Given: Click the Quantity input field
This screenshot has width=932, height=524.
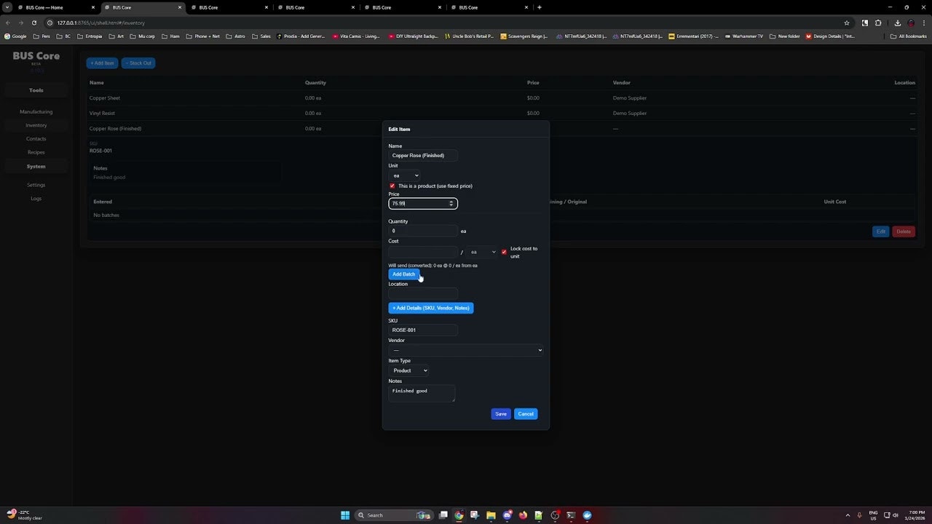Looking at the screenshot, I should pos(423,231).
